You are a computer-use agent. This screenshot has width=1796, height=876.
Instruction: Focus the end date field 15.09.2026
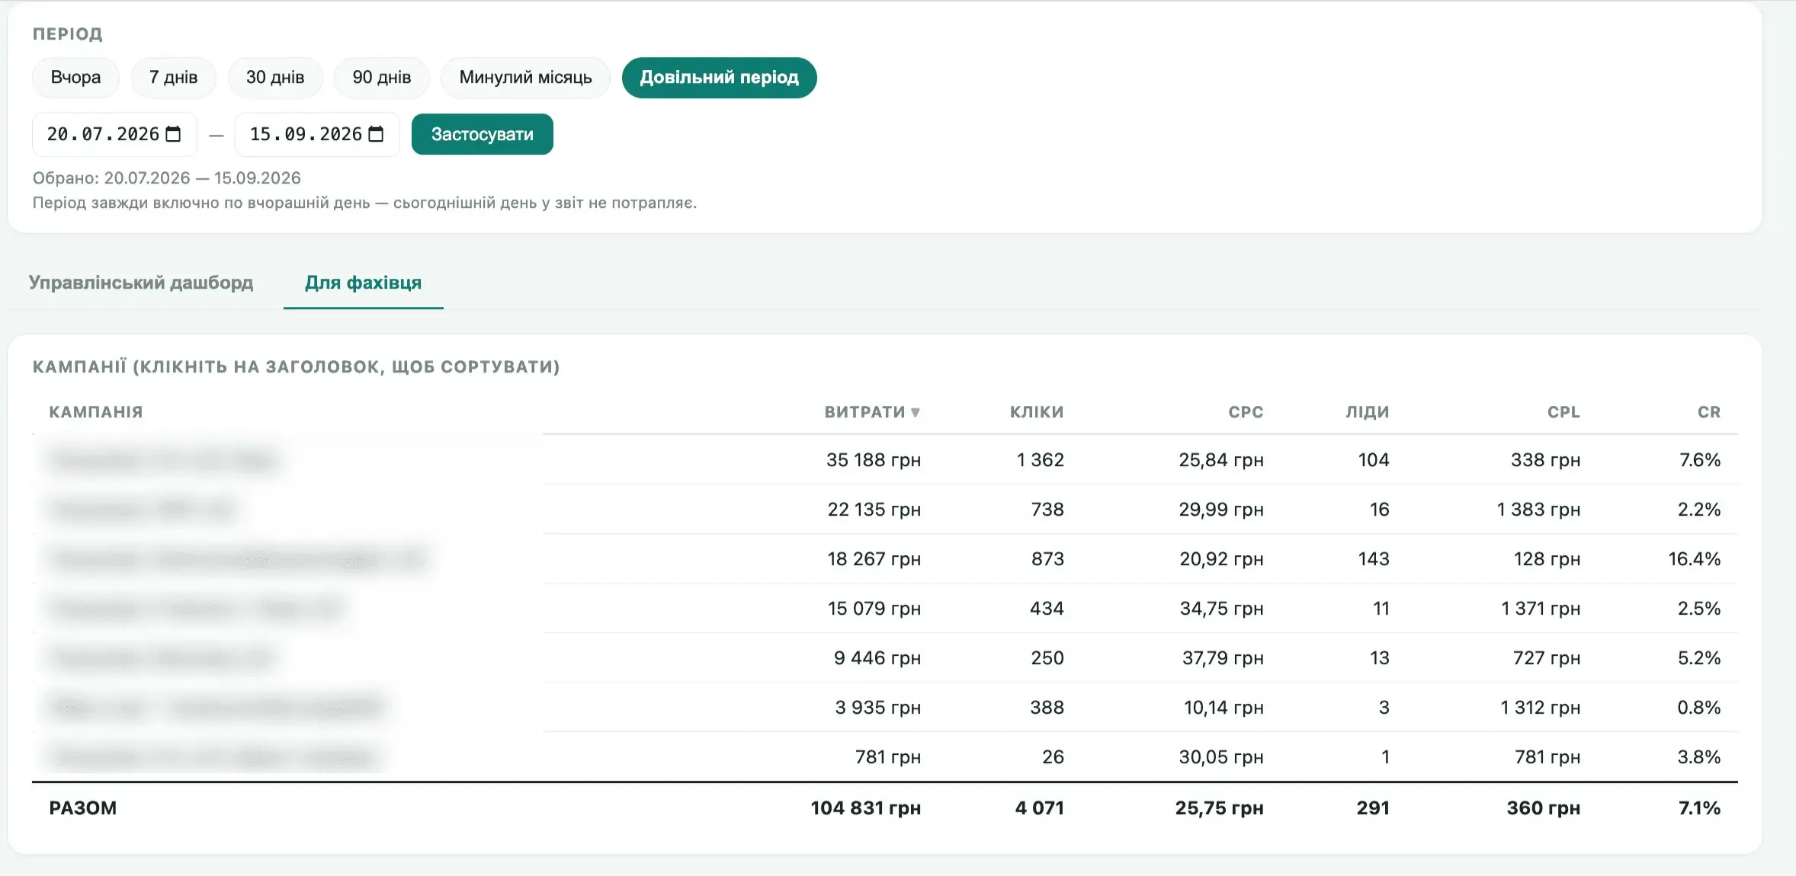point(317,134)
